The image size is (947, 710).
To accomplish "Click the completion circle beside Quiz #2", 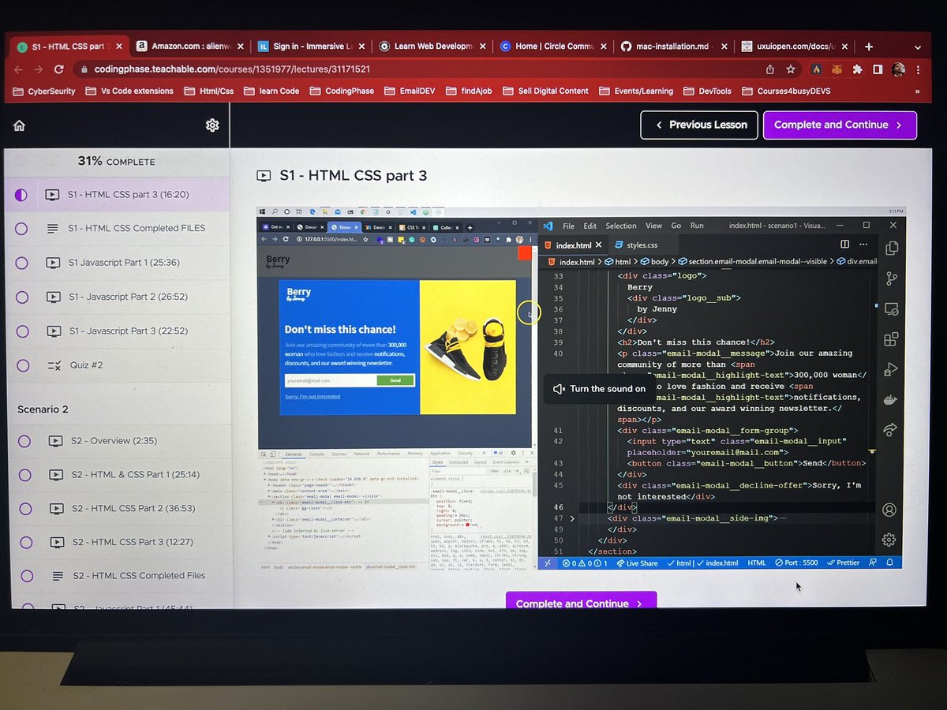I will point(22,365).
